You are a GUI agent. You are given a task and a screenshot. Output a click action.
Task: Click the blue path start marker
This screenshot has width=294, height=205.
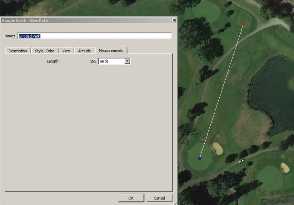(200, 158)
